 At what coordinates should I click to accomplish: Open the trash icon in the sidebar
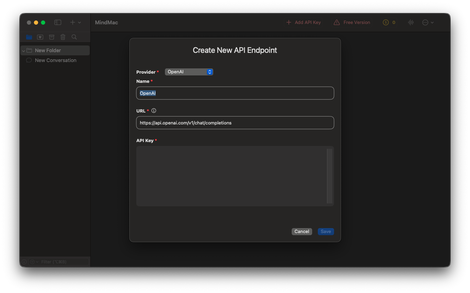[63, 37]
